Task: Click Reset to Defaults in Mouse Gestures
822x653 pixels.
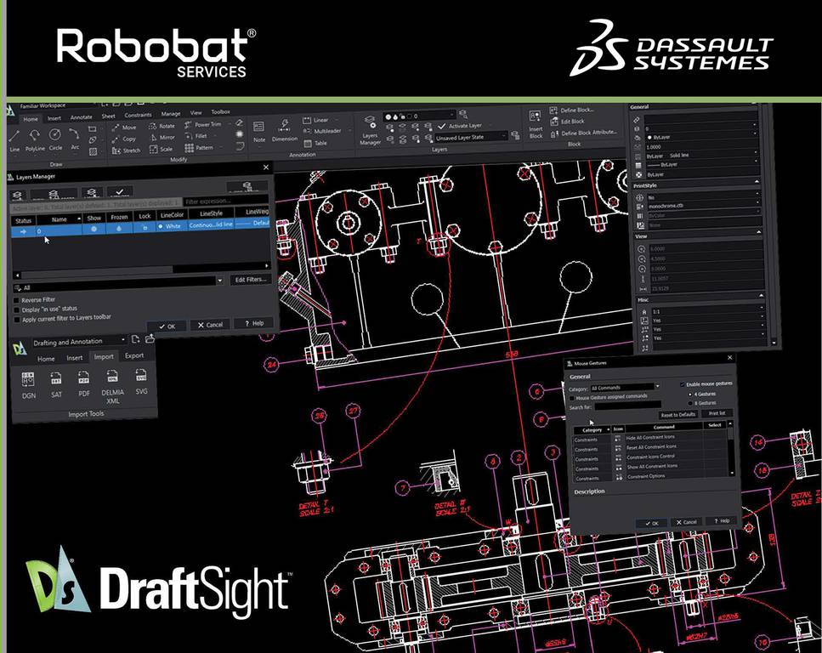Action: (x=677, y=414)
